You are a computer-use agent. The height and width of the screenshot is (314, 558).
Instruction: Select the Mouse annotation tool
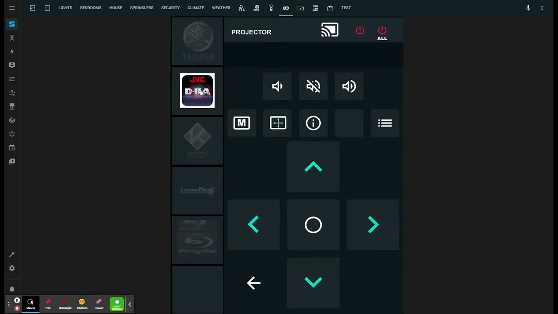pyautogui.click(x=31, y=304)
